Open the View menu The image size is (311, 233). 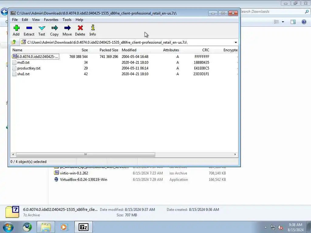pyautogui.click(x=36, y=20)
